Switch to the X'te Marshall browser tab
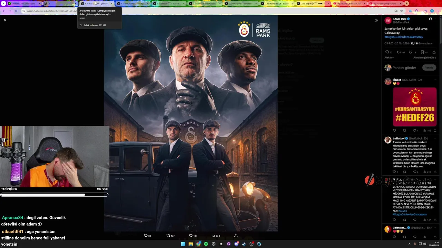The width and height of the screenshot is (442, 248). [277, 3]
